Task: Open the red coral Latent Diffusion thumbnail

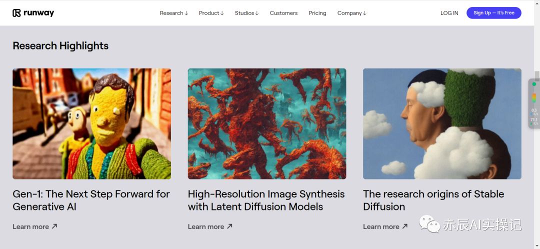Action: pyautogui.click(x=267, y=123)
